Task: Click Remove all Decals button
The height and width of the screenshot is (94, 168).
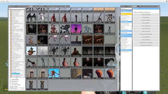Action: click(x=146, y=40)
